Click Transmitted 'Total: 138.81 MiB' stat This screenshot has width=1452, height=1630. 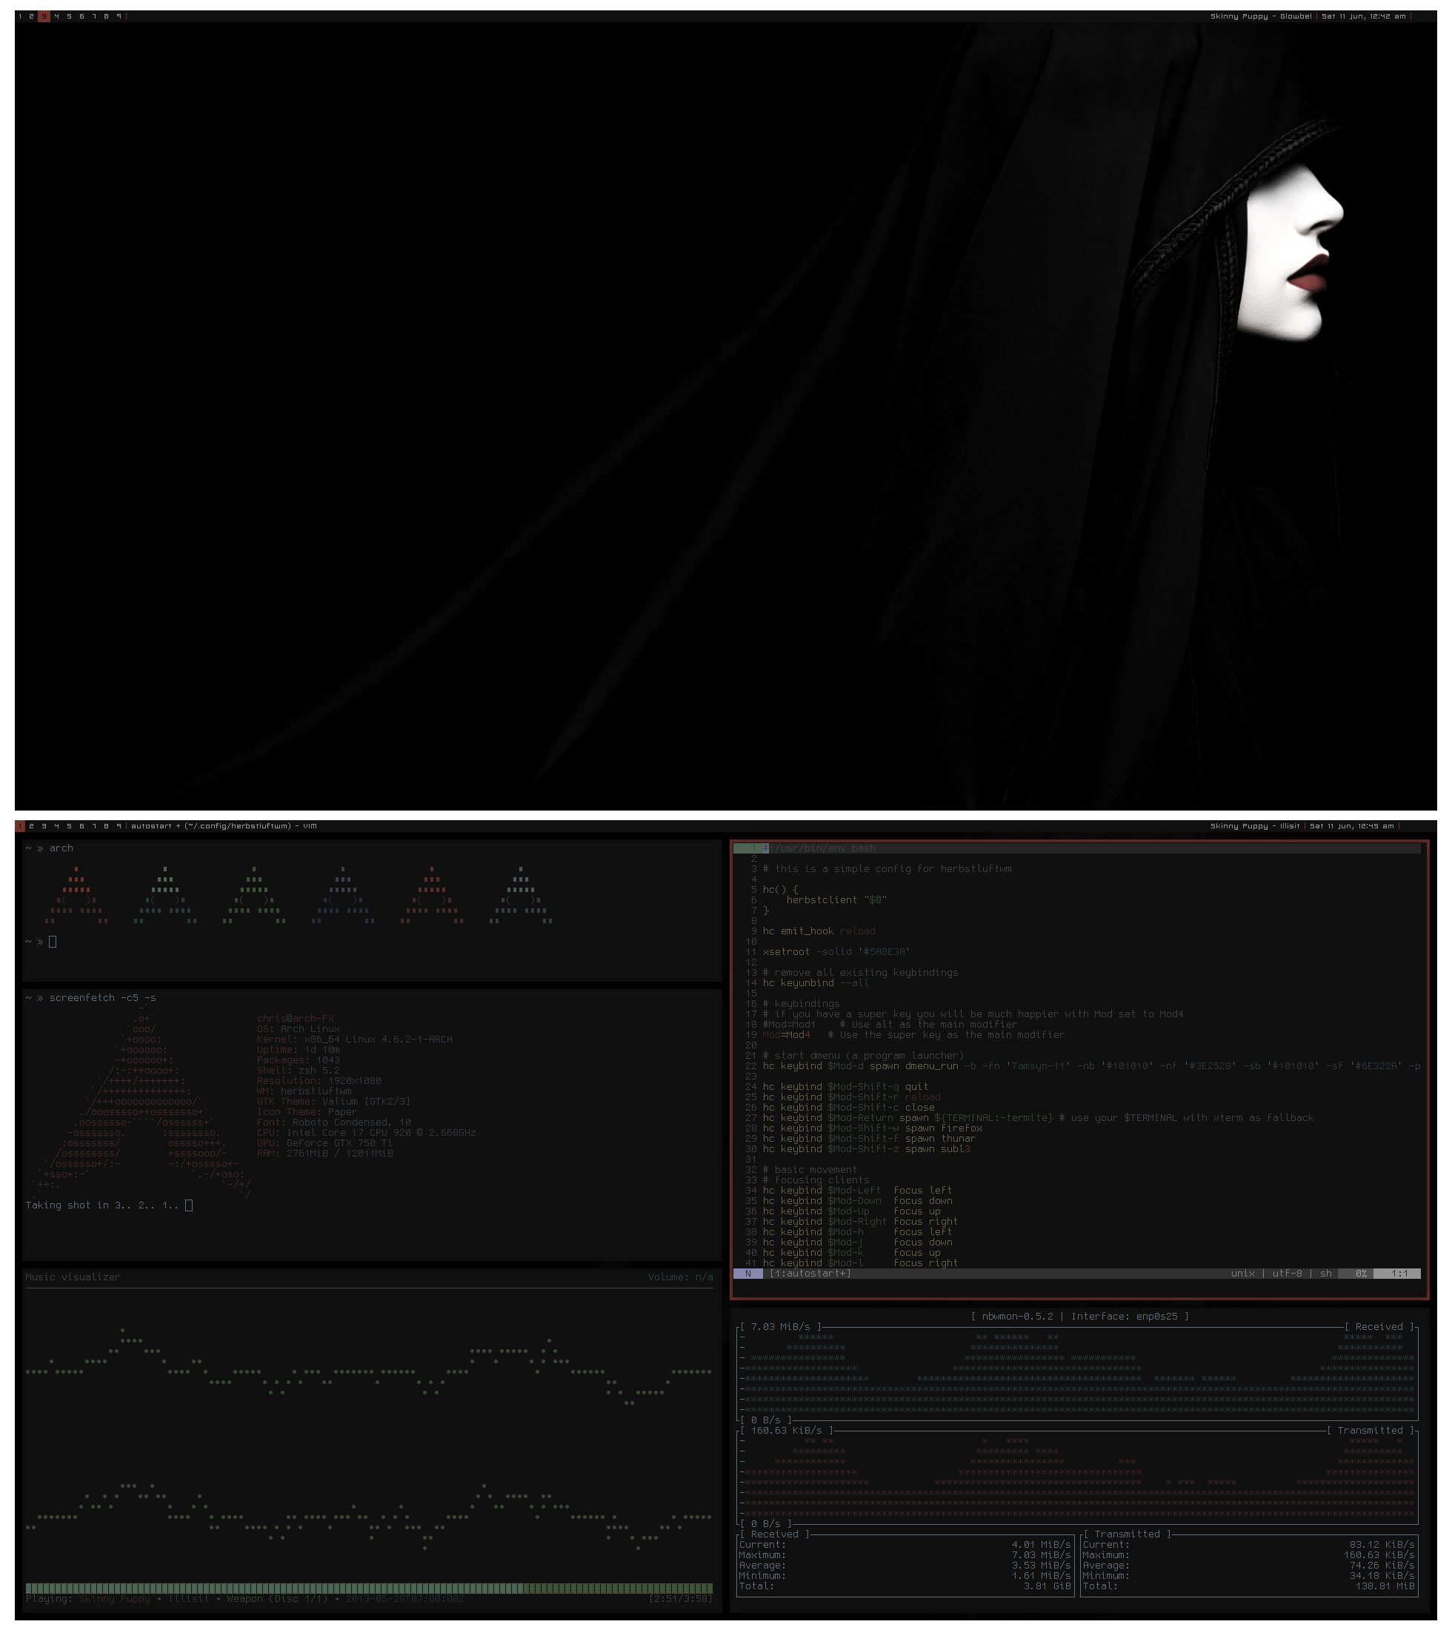[x=1248, y=1586]
